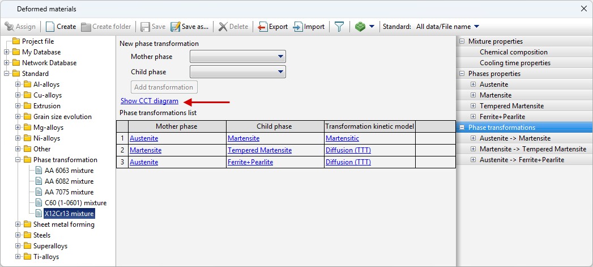The width and height of the screenshot is (593, 267).
Task: Select the C60 (1-0601) mixture file
Action: (75, 203)
